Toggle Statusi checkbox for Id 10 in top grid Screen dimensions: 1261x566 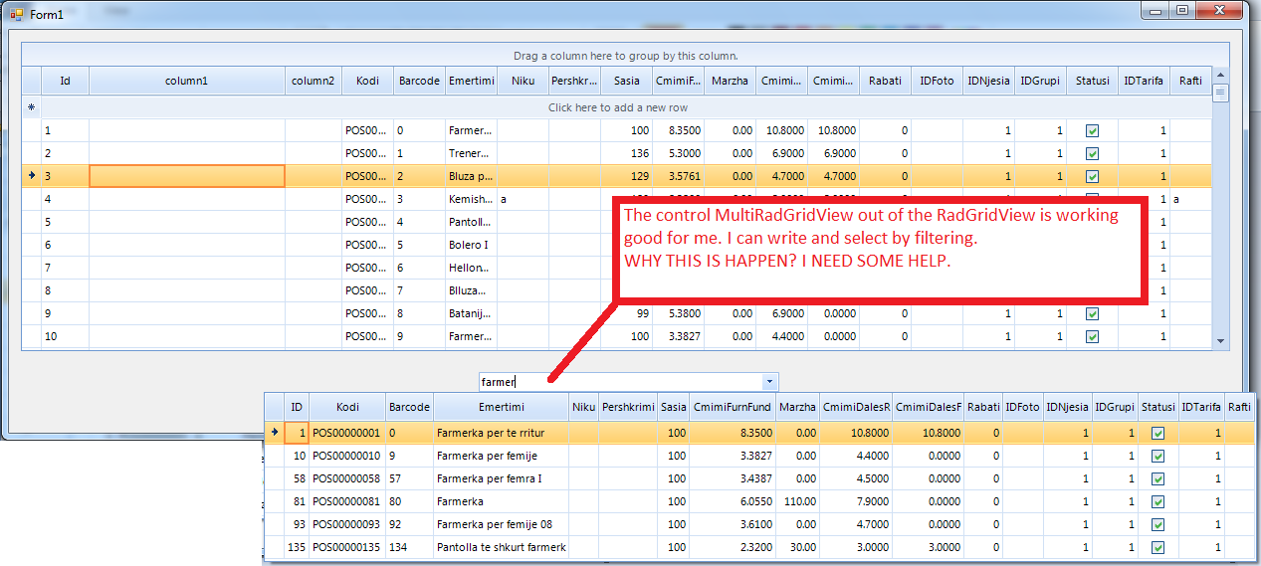coord(1092,336)
